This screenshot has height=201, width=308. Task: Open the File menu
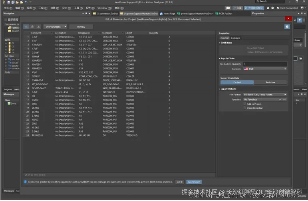tap(8, 8)
